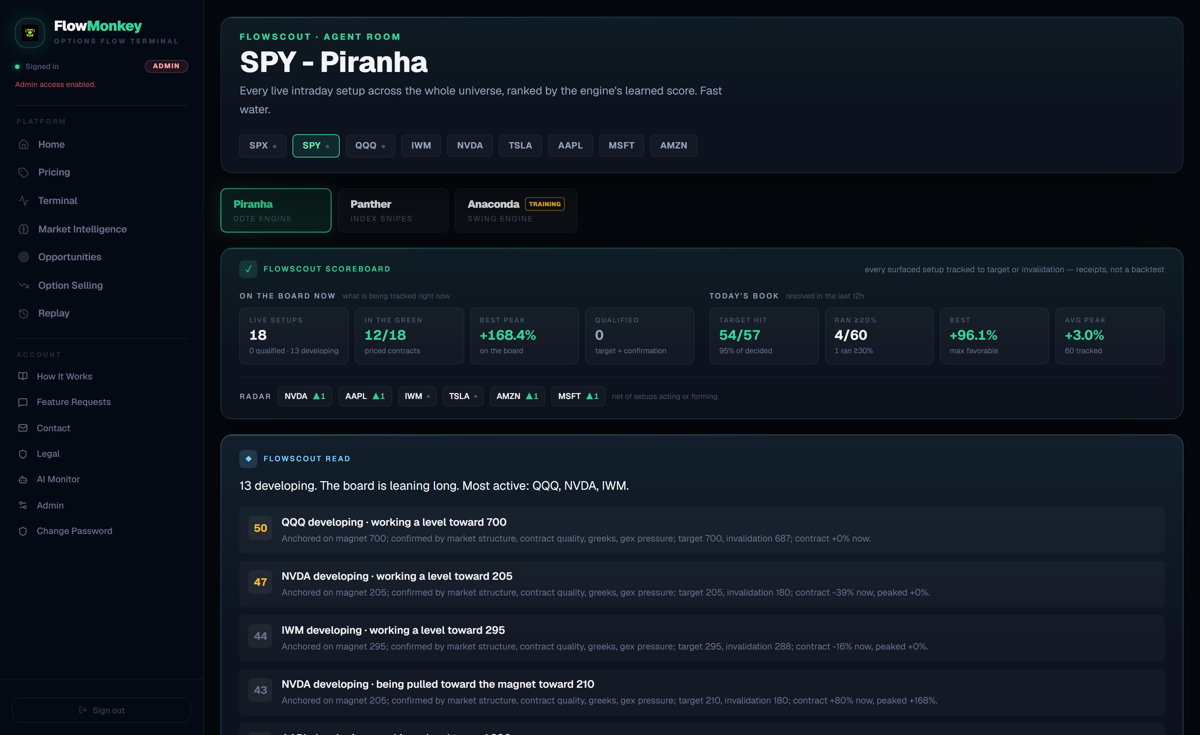Click the Market Intelligence brain icon

pos(23,229)
